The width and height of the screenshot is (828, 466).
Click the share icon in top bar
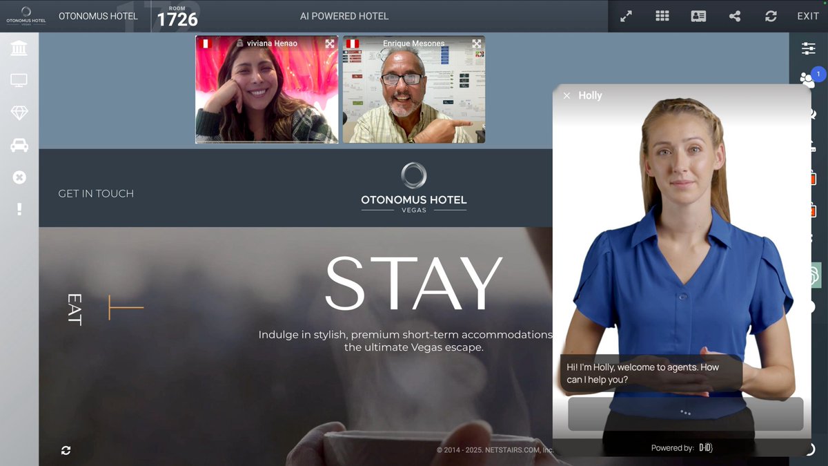tap(735, 16)
